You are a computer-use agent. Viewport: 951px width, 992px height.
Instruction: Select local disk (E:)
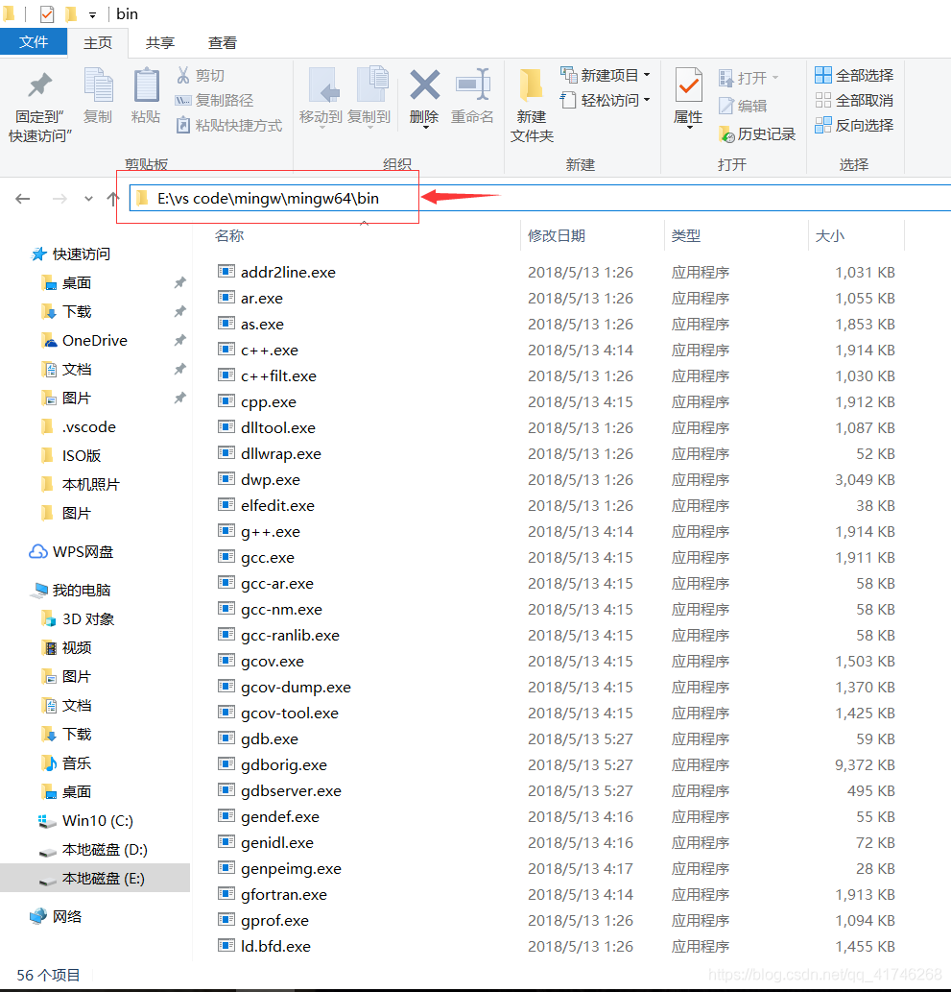click(95, 878)
